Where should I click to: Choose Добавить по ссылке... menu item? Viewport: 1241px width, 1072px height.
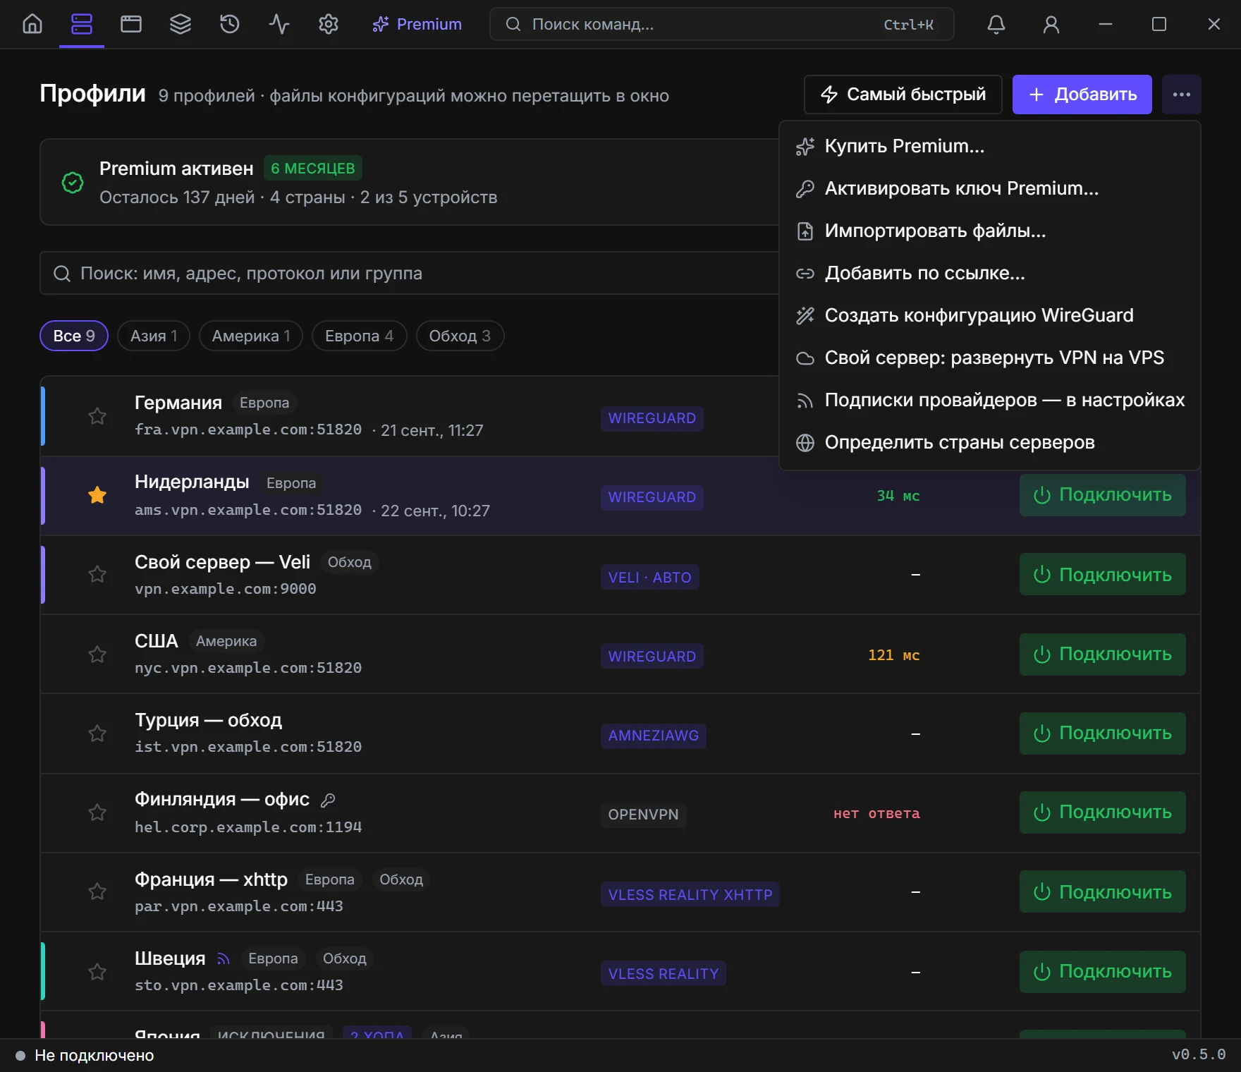click(x=990, y=273)
